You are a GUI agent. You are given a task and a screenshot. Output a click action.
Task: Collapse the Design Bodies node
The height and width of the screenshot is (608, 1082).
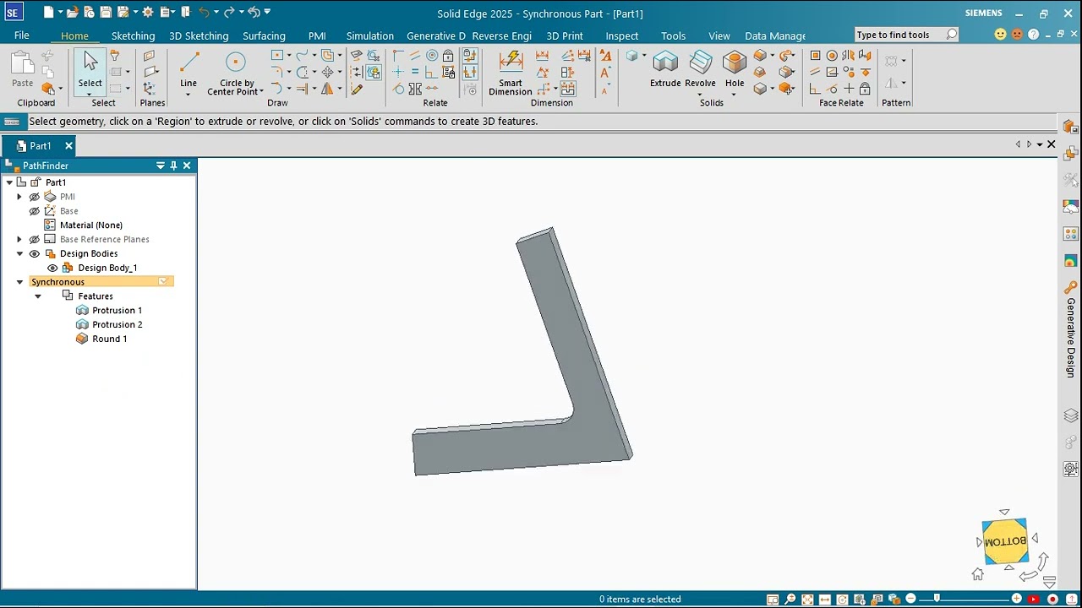click(19, 253)
